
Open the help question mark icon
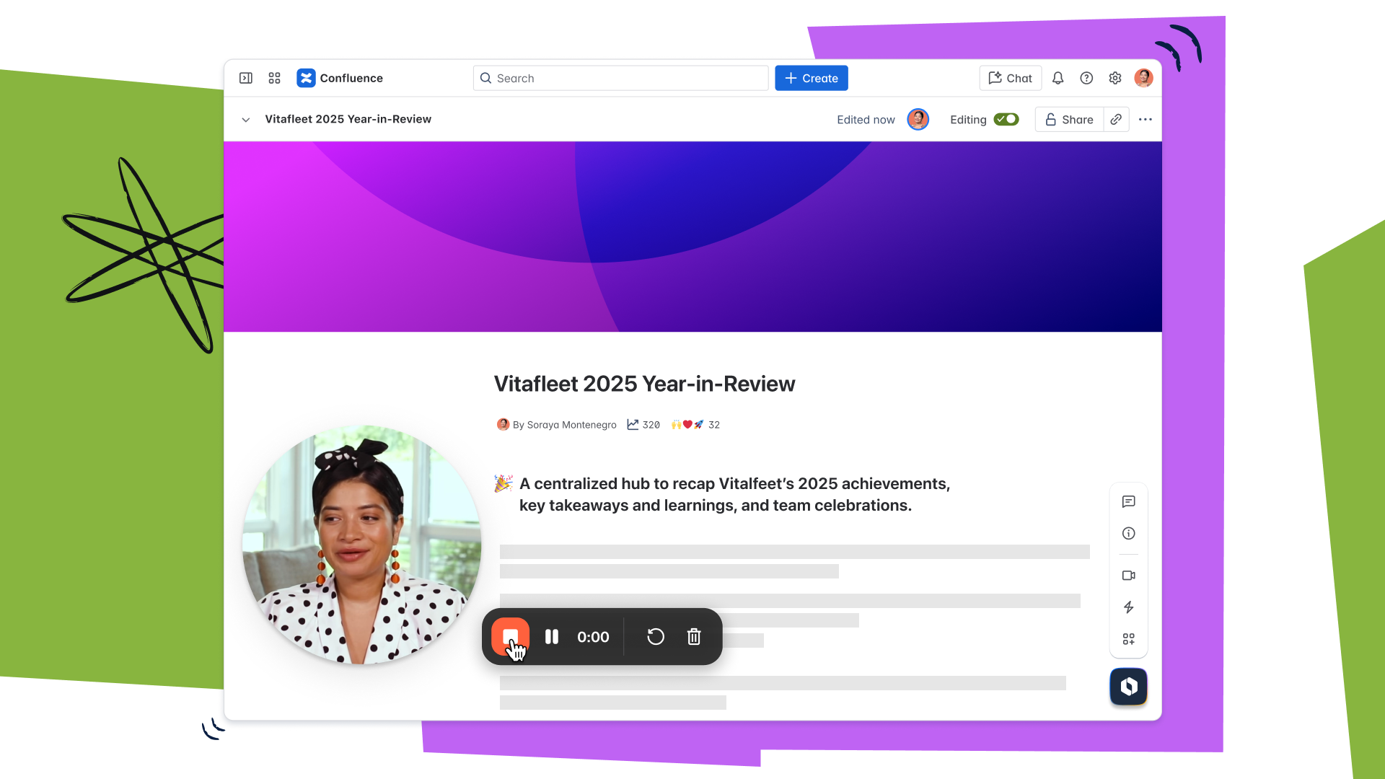1086,78
